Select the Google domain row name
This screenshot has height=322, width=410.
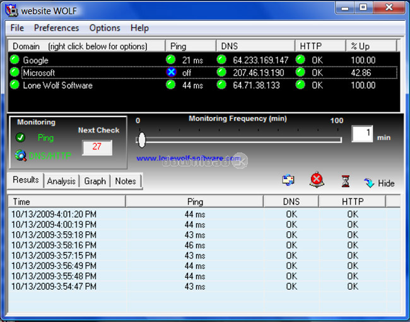click(35, 60)
